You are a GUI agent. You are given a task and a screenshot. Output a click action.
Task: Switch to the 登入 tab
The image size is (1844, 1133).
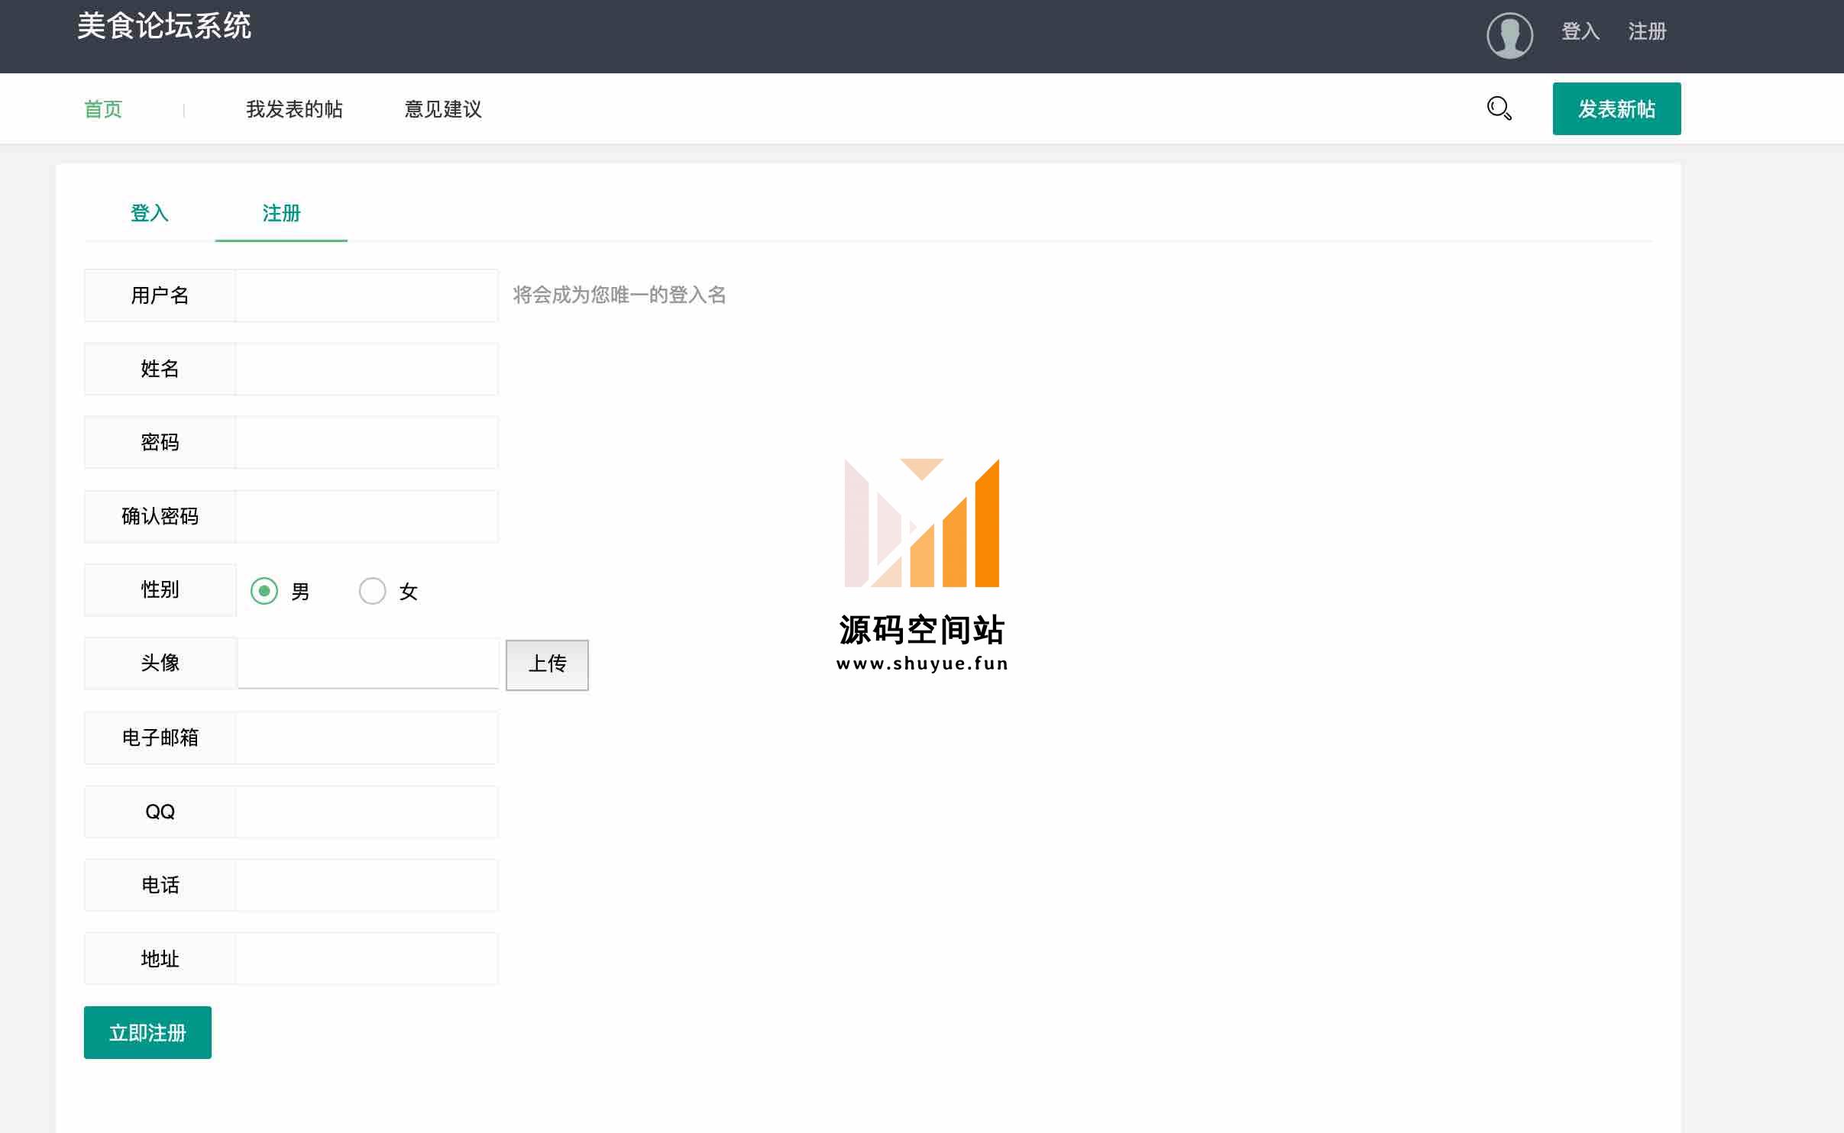tap(150, 213)
